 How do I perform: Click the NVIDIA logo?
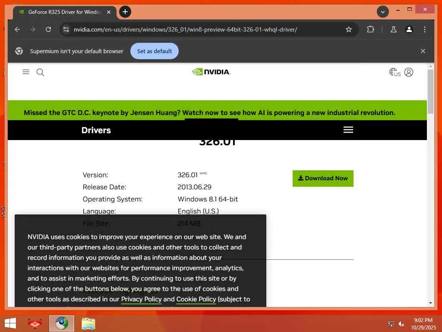point(211,72)
